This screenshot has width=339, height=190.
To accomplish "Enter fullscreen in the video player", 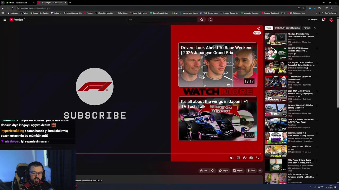I will (257, 158).
